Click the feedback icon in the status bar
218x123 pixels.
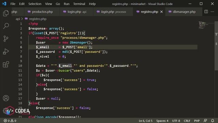(205, 121)
